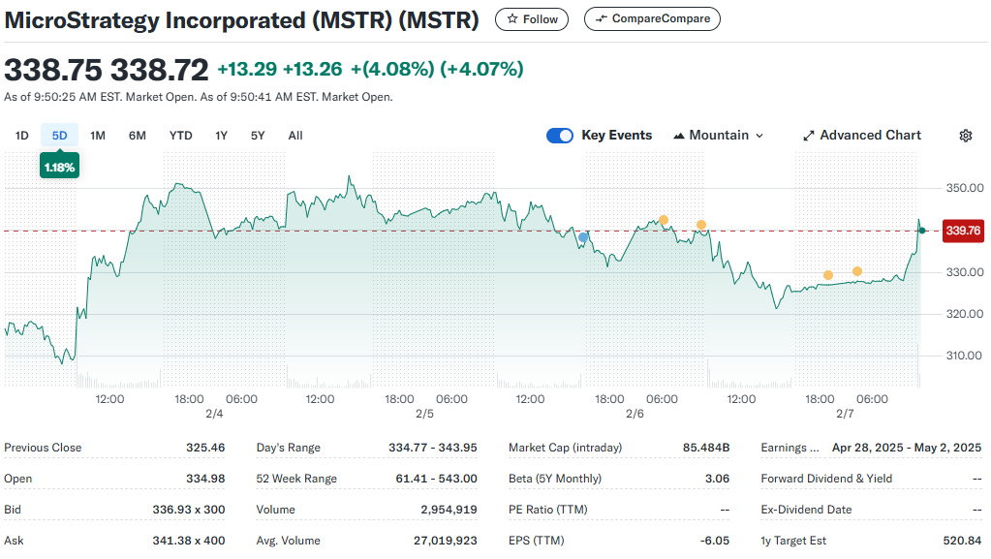
Task: Toggle the Key Events switch
Action: coord(559,136)
